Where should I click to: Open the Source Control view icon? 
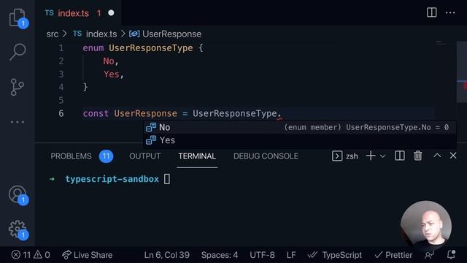click(x=18, y=87)
